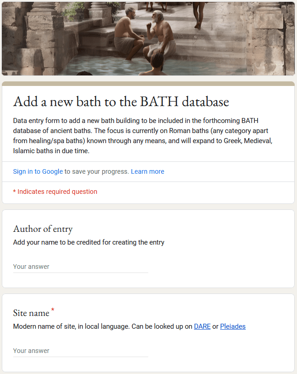Click the "Author of entry" question heading
Screen dimensions: 297x374
43,229
